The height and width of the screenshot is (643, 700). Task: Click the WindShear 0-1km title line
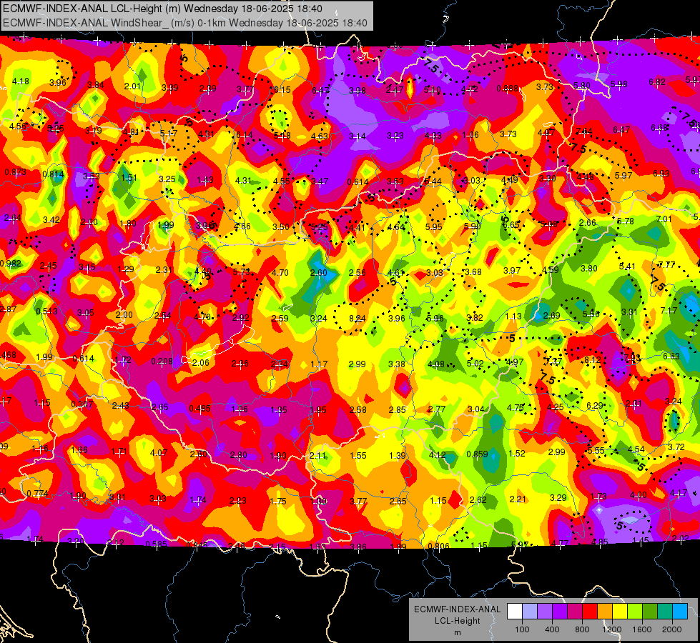(x=184, y=23)
